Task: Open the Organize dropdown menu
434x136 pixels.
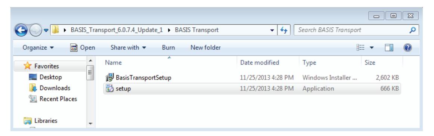Action: [38, 48]
